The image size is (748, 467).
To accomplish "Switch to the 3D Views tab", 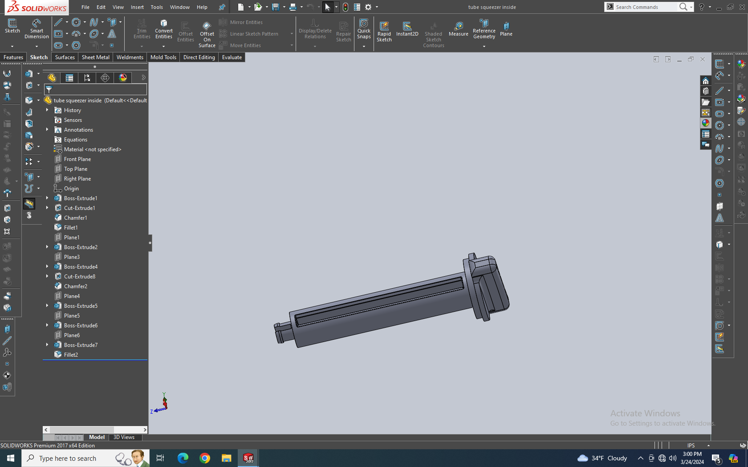I will [124, 437].
